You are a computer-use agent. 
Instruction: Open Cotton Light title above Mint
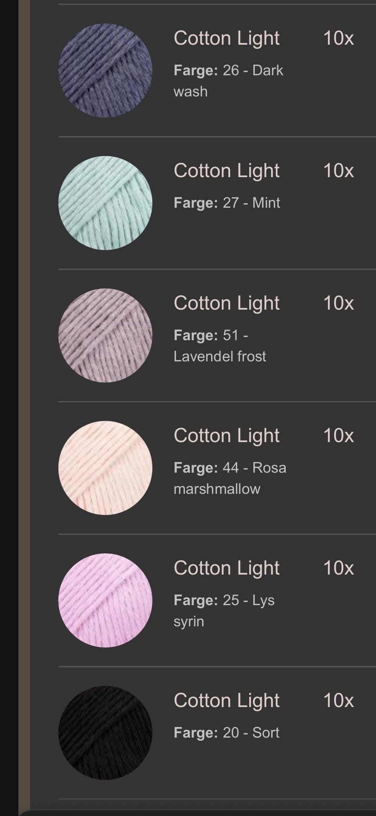226,171
